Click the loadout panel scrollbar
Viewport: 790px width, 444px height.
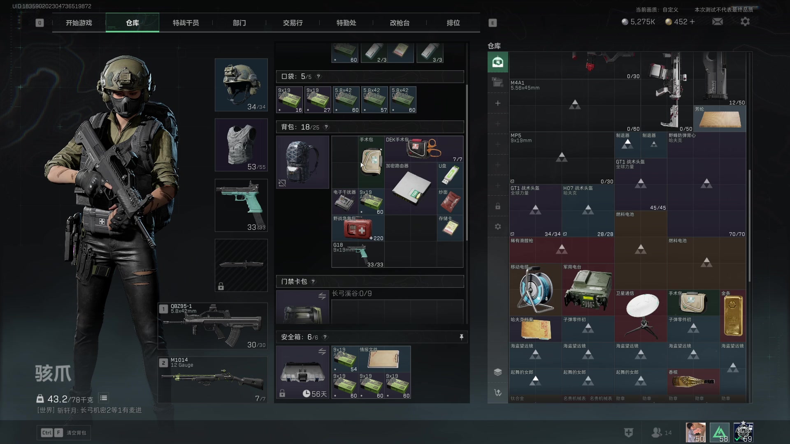tap(467, 162)
